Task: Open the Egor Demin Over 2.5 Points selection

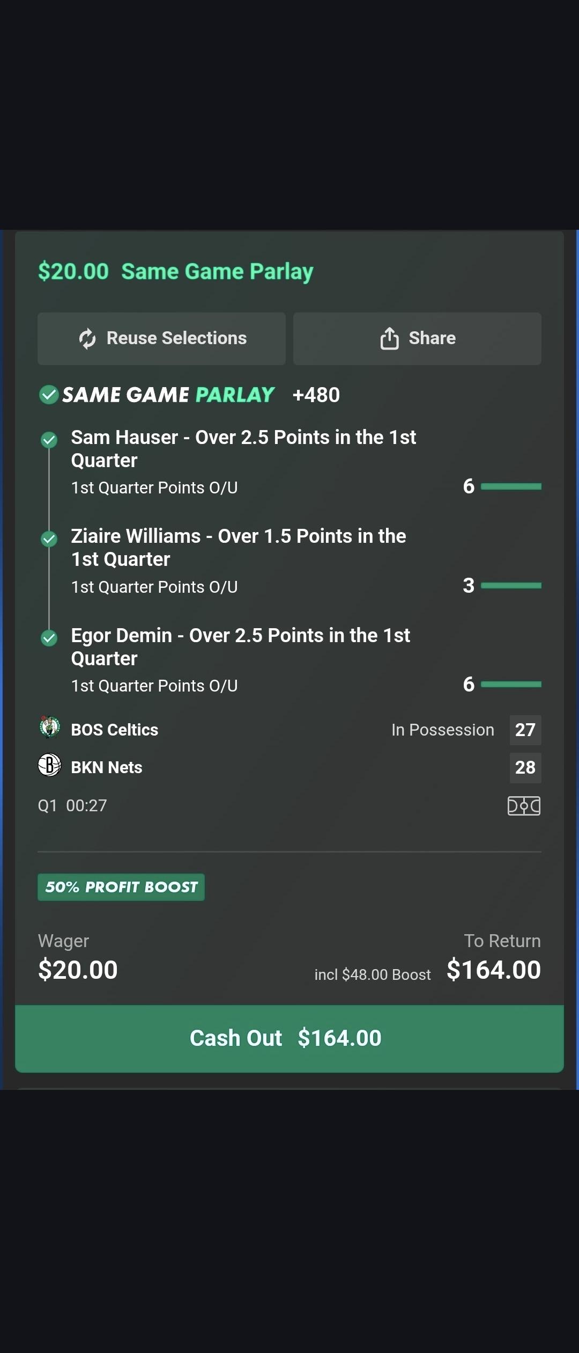Action: [240, 647]
